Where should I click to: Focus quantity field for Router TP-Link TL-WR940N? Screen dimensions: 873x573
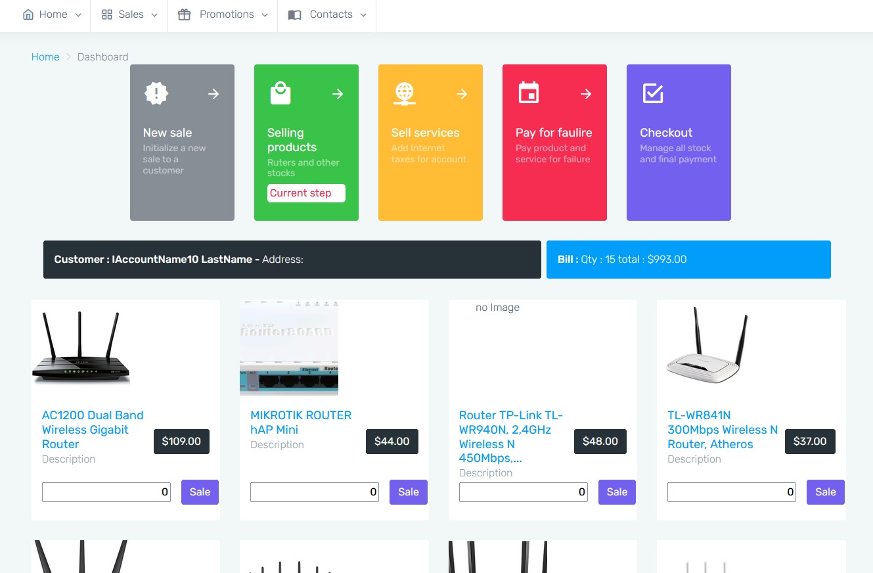click(524, 492)
